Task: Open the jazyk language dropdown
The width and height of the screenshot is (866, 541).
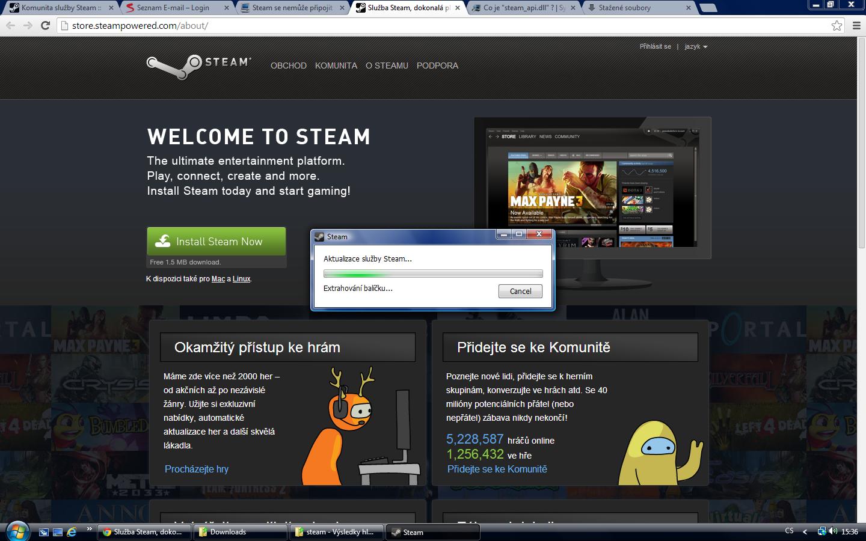Action: 696,46
